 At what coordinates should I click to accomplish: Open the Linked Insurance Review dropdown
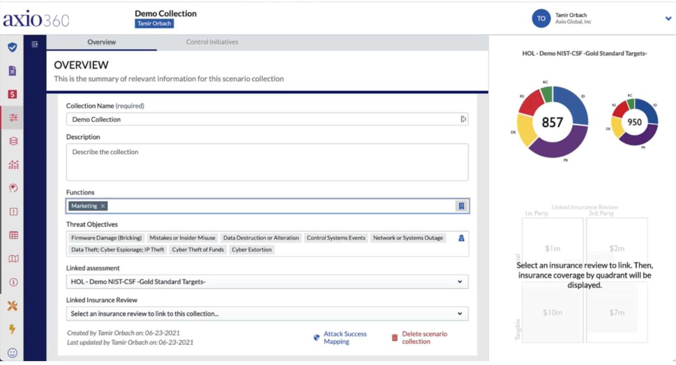coord(267,314)
